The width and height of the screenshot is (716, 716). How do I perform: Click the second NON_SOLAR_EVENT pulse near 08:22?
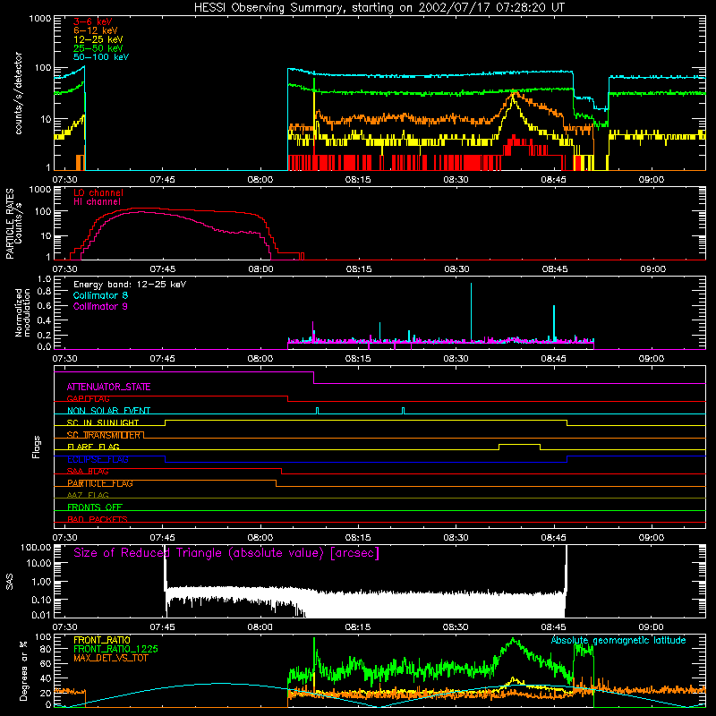coord(403,411)
